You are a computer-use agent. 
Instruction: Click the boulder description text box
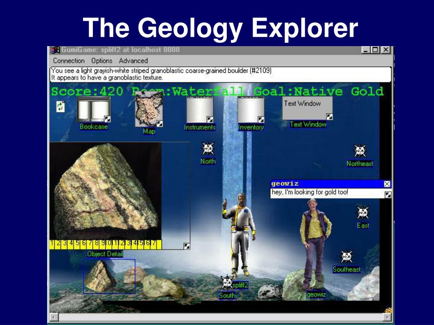[x=220, y=74]
